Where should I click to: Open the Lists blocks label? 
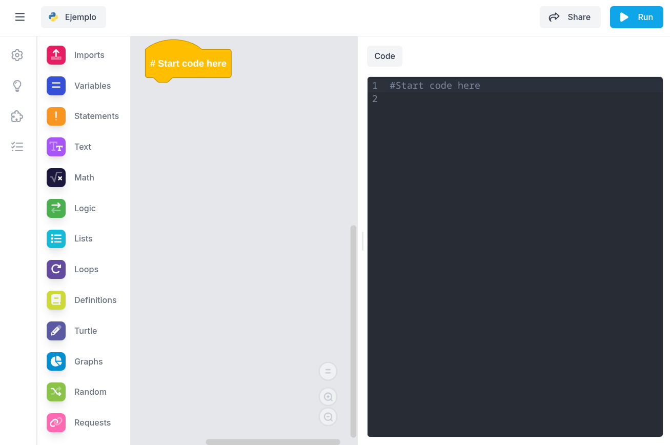[x=84, y=238]
